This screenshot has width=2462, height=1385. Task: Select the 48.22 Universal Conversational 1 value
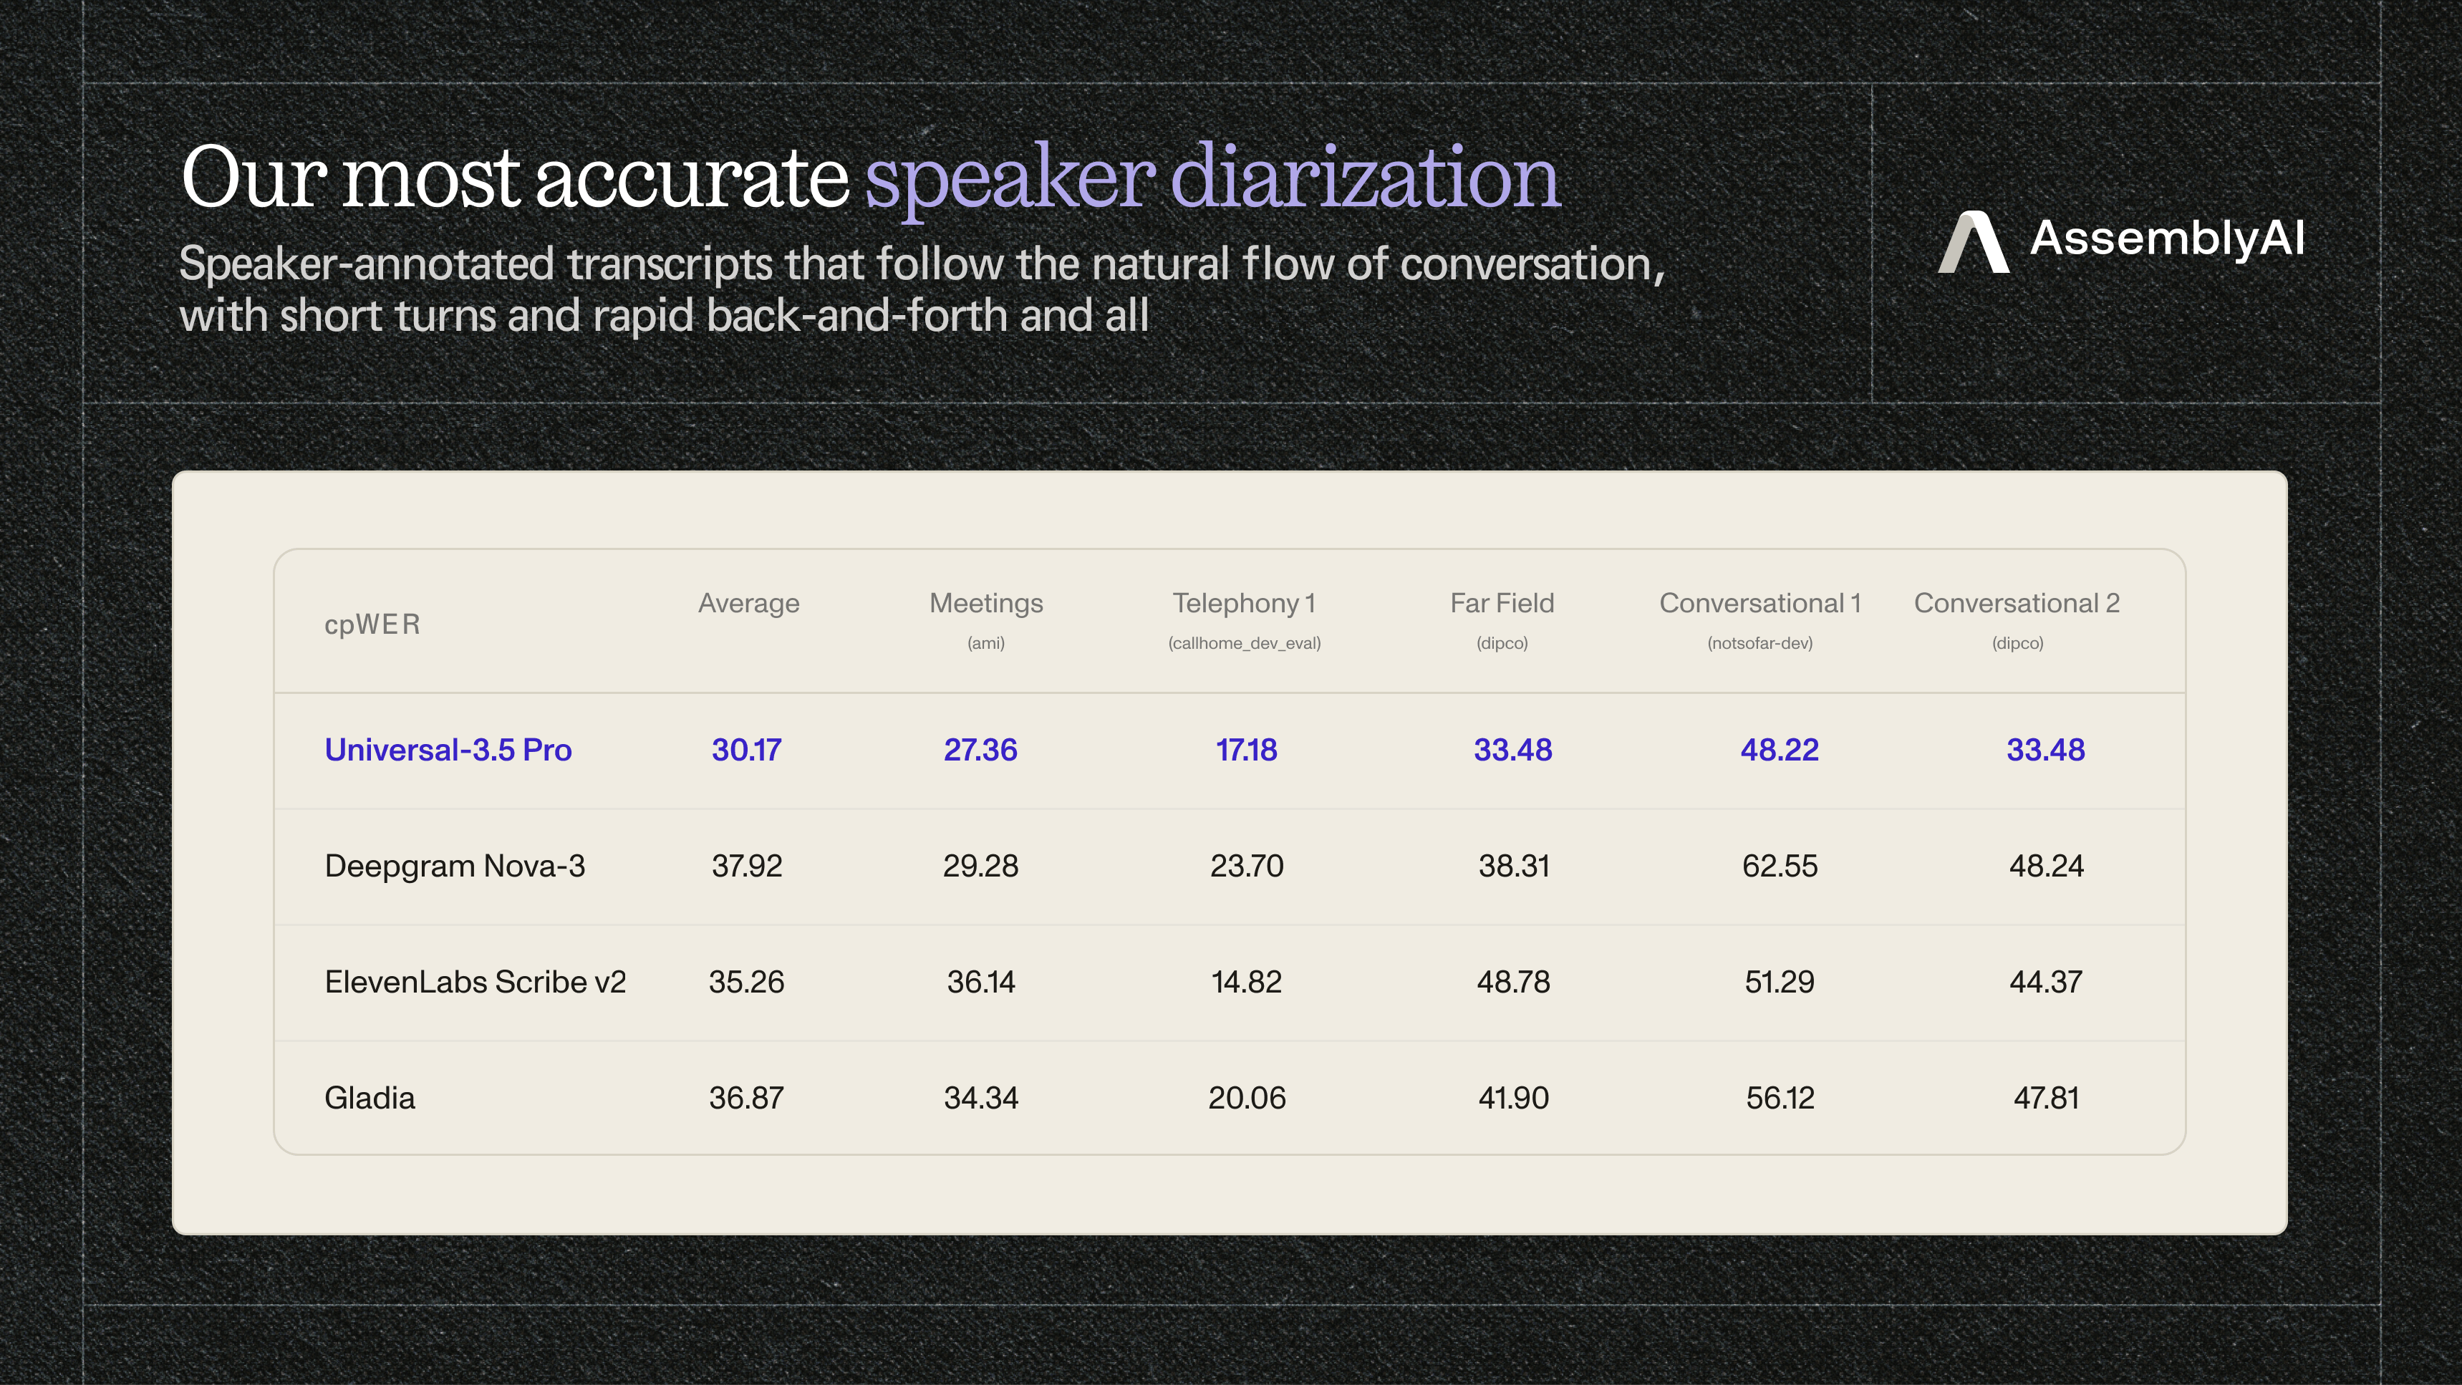[x=1780, y=751]
